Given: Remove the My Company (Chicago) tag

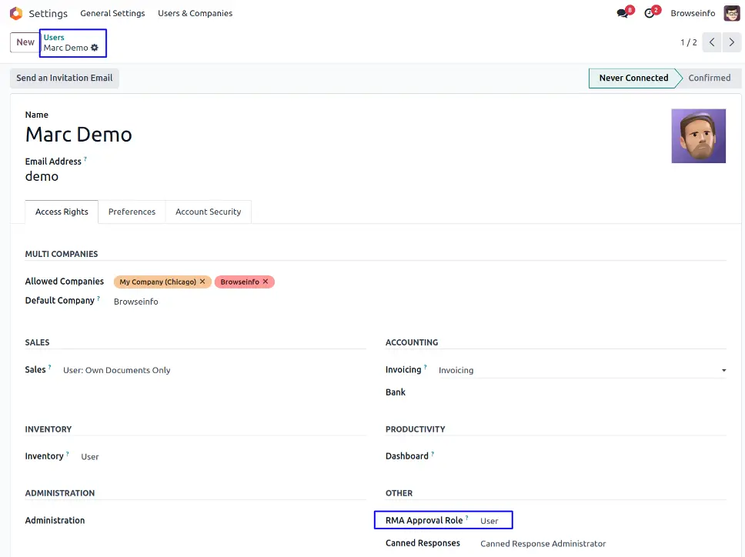Looking at the screenshot, I should [x=202, y=282].
